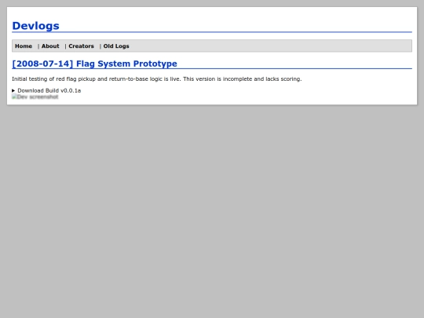The height and width of the screenshot is (318, 424).
Task: Visit the Creators page
Action: pyautogui.click(x=81, y=46)
